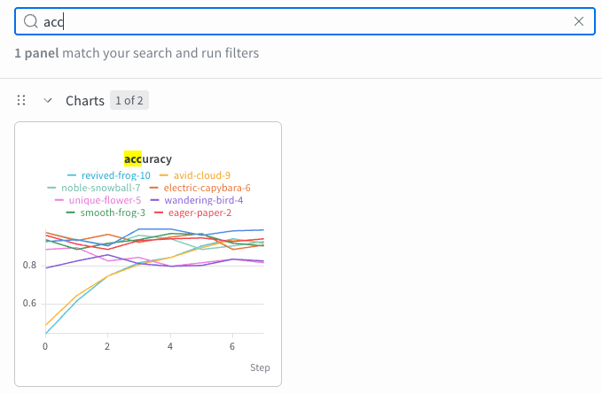
Task: Click the drag handle dots beside Charts
Action: (21, 100)
